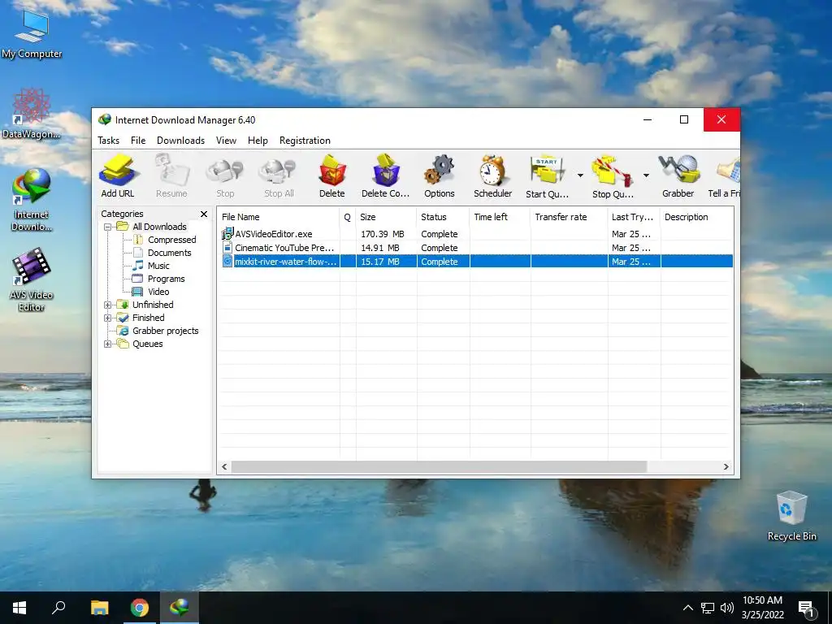Open the Scheduler alarm clock icon
The width and height of the screenshot is (832, 624).
493,176
